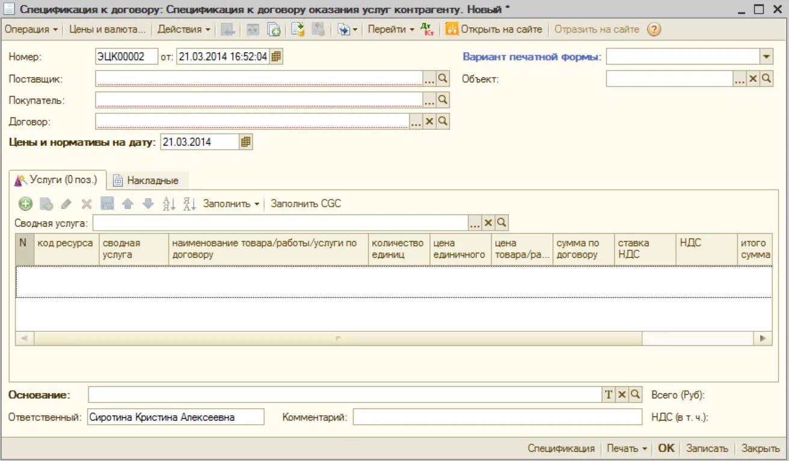Screen dimensions: 789x461
Task: Click the Закрыть button
Action: [x=761, y=448]
